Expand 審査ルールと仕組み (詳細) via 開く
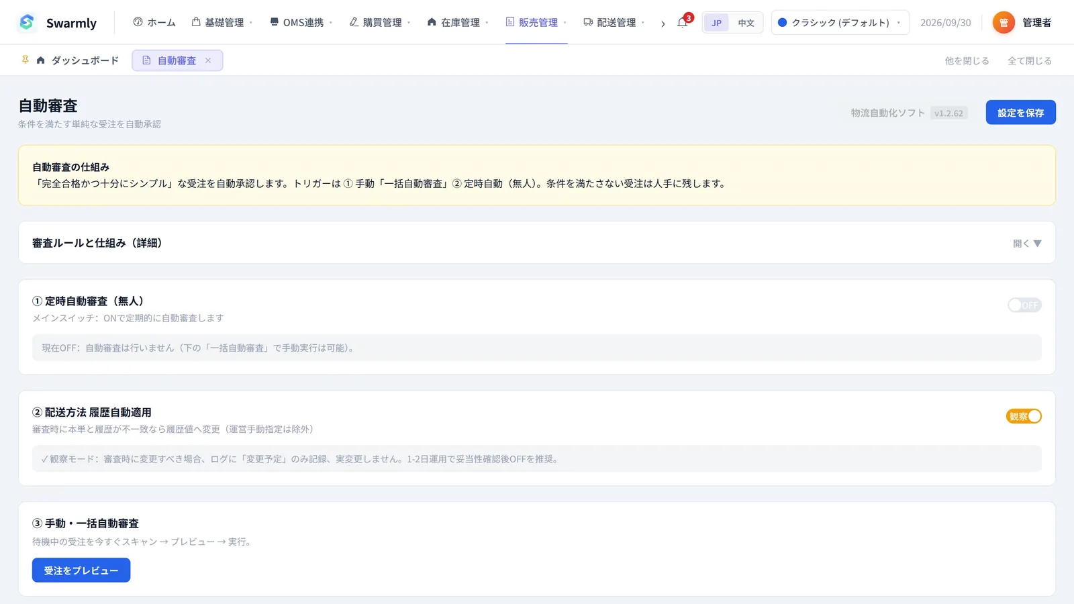The width and height of the screenshot is (1074, 604). coord(1027,244)
